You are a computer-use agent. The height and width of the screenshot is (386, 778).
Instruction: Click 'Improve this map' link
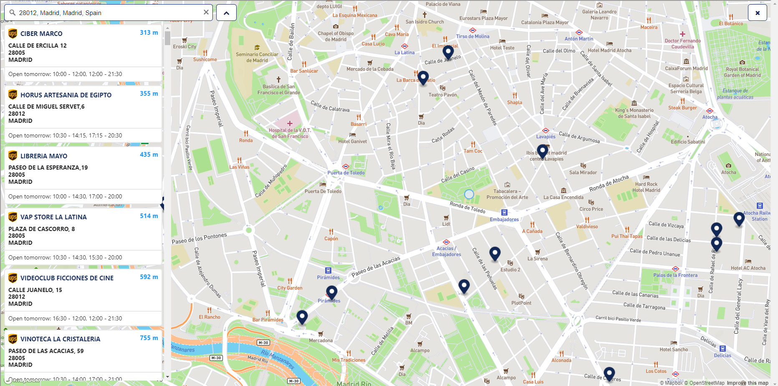point(748,383)
